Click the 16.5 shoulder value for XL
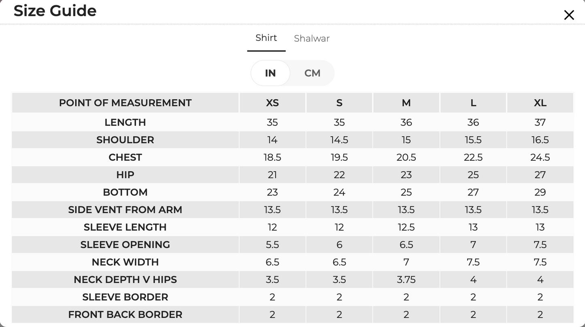Screen dimensions: 585x327 (x=540, y=140)
